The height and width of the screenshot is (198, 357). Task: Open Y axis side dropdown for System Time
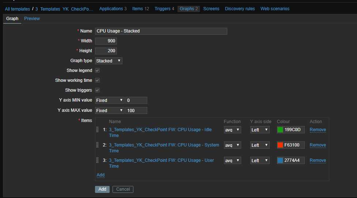[x=260, y=145]
